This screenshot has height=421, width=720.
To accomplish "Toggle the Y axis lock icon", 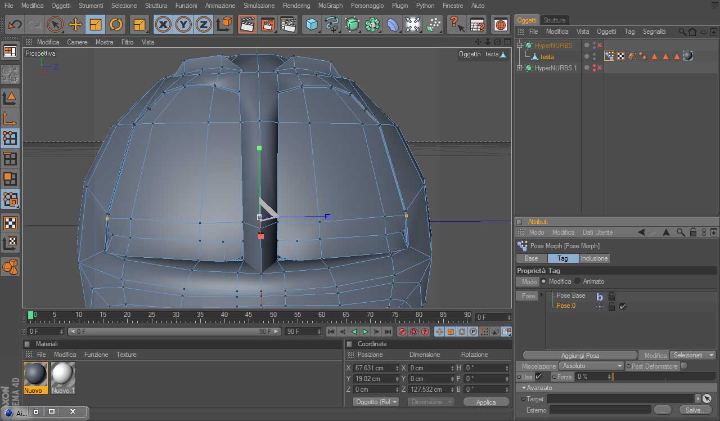I will point(183,24).
